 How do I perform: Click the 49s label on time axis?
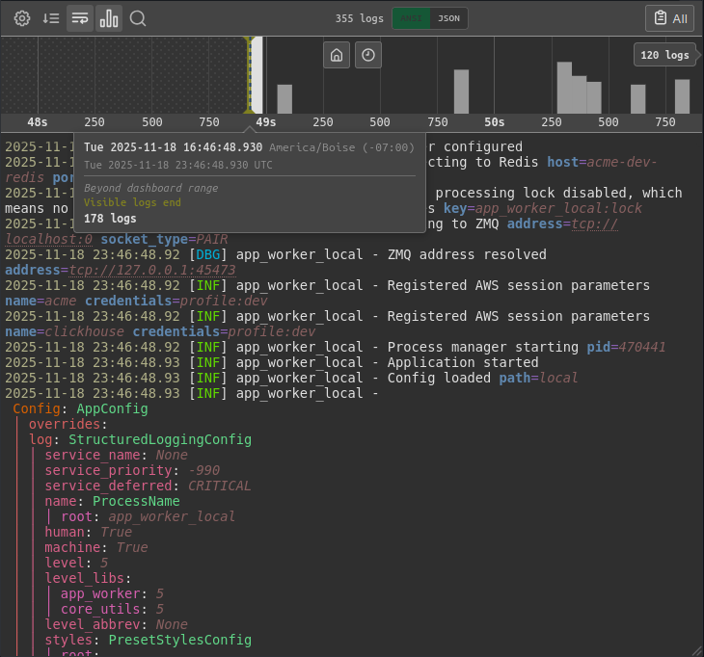pyautogui.click(x=265, y=122)
